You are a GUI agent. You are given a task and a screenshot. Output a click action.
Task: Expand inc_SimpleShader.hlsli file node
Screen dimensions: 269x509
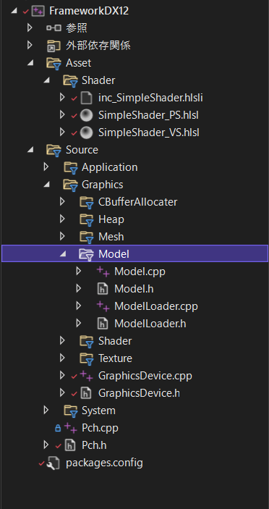(62, 97)
